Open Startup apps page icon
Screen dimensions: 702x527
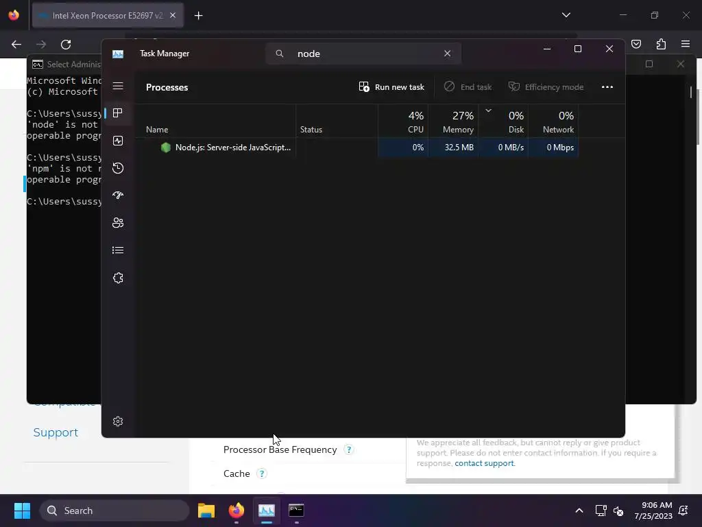118,196
